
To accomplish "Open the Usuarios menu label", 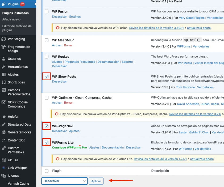I will (x=14, y=59).
